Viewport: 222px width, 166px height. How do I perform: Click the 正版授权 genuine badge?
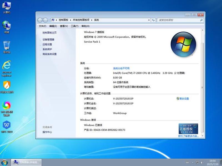(x=188, y=129)
